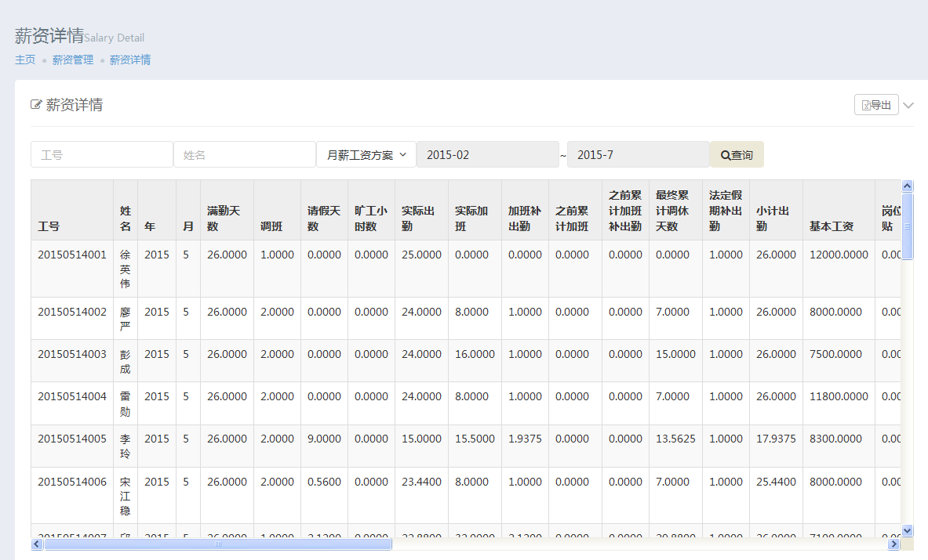The height and width of the screenshot is (560, 928).
Task: Open 薪资管理 breadcrumb link
Action: pos(73,60)
